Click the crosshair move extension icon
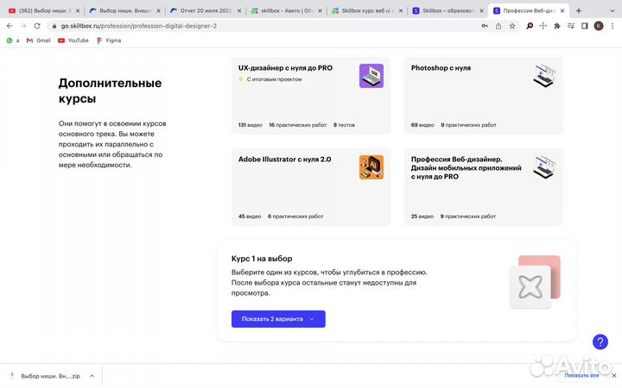Image resolution: width=622 pixels, height=388 pixels. [543, 26]
